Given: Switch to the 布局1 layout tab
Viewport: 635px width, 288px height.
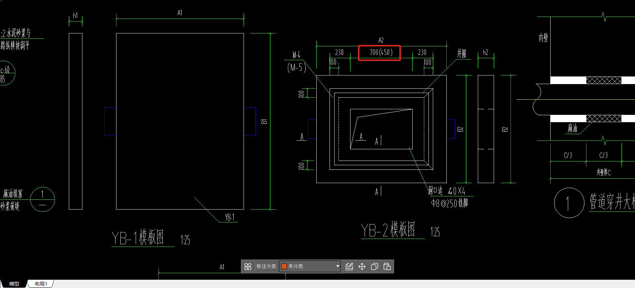Looking at the screenshot, I should [41, 284].
